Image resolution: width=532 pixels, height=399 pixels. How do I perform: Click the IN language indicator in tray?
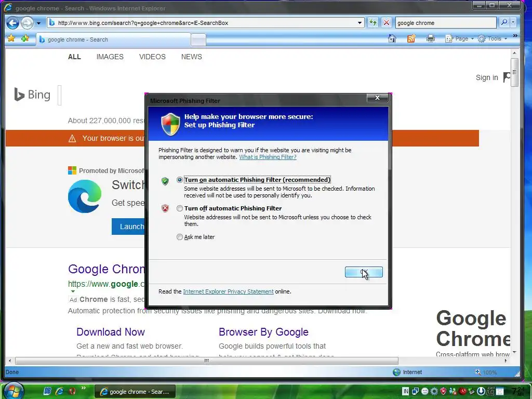pyautogui.click(x=405, y=391)
